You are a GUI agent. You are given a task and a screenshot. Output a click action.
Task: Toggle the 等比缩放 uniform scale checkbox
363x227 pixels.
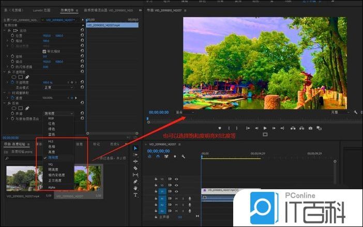click(x=44, y=51)
